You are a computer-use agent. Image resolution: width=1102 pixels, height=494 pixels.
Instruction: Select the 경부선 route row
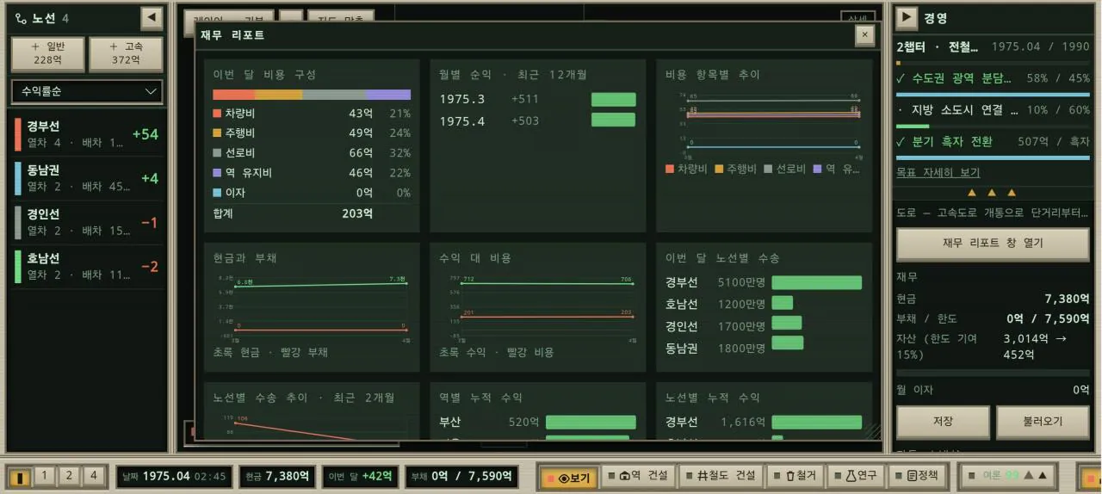pyautogui.click(x=87, y=134)
